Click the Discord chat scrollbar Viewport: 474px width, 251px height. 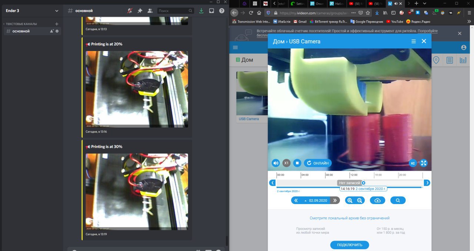pos(227,241)
